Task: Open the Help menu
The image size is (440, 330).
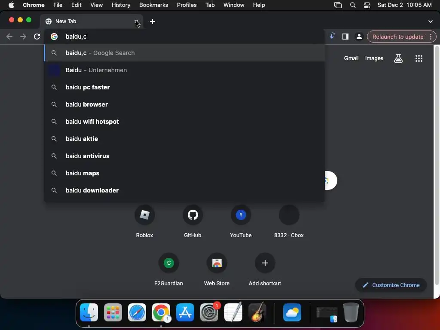Action: (259, 5)
